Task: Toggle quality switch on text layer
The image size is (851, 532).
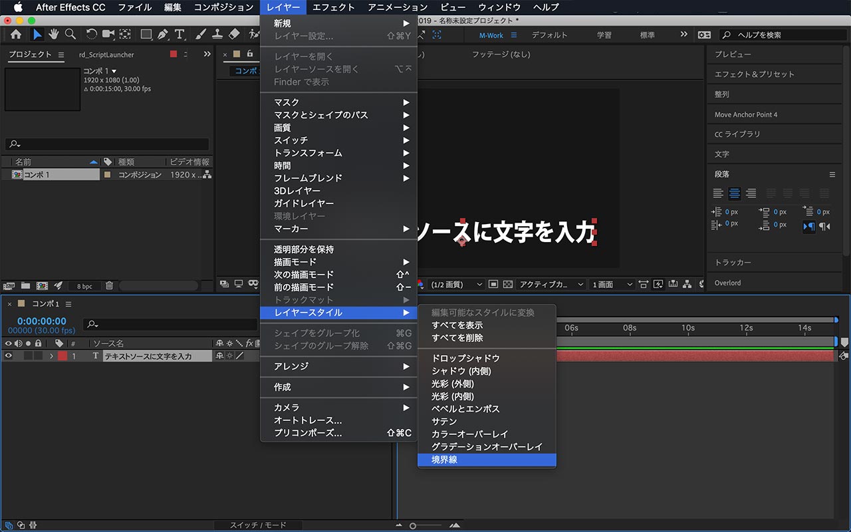Action: (240, 356)
